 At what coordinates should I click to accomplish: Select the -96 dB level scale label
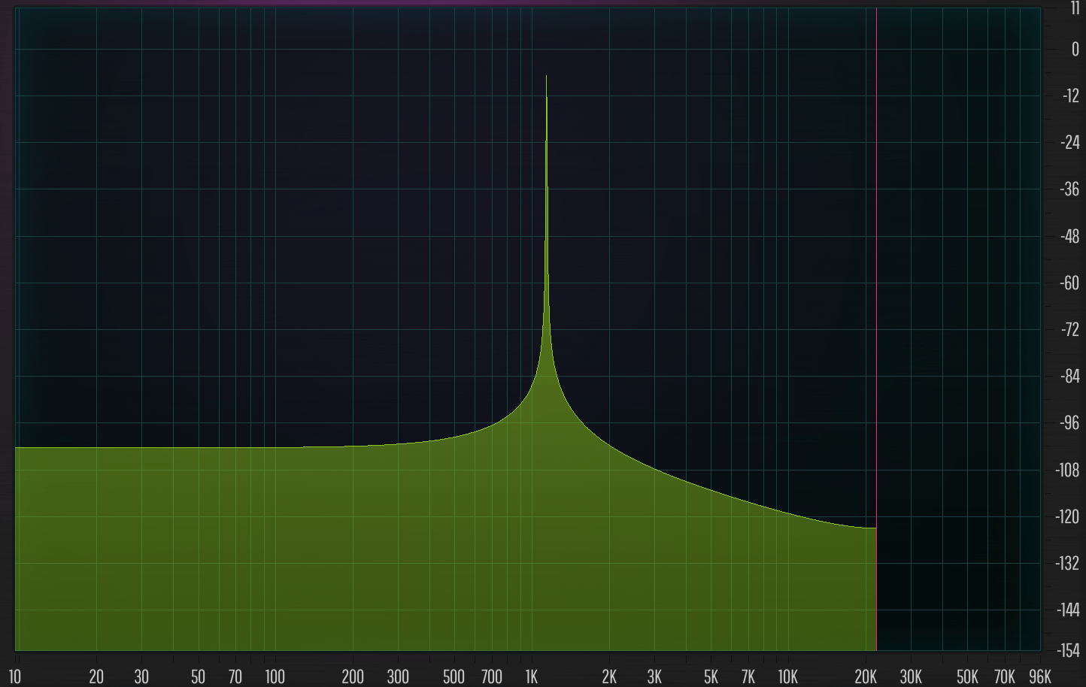coord(1070,423)
